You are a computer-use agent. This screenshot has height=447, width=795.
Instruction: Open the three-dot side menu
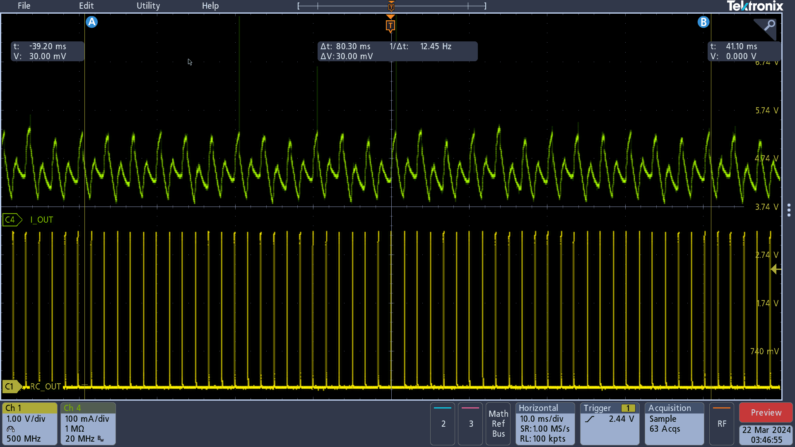(789, 210)
